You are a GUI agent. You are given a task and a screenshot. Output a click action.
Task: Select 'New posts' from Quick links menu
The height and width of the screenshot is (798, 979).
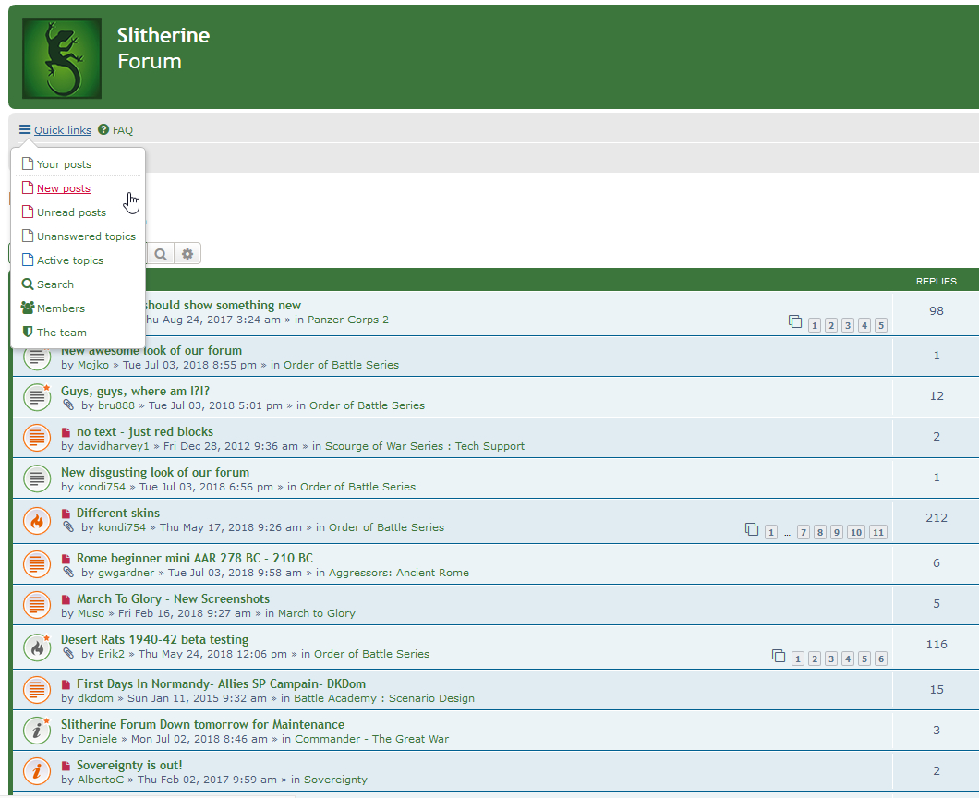point(63,188)
